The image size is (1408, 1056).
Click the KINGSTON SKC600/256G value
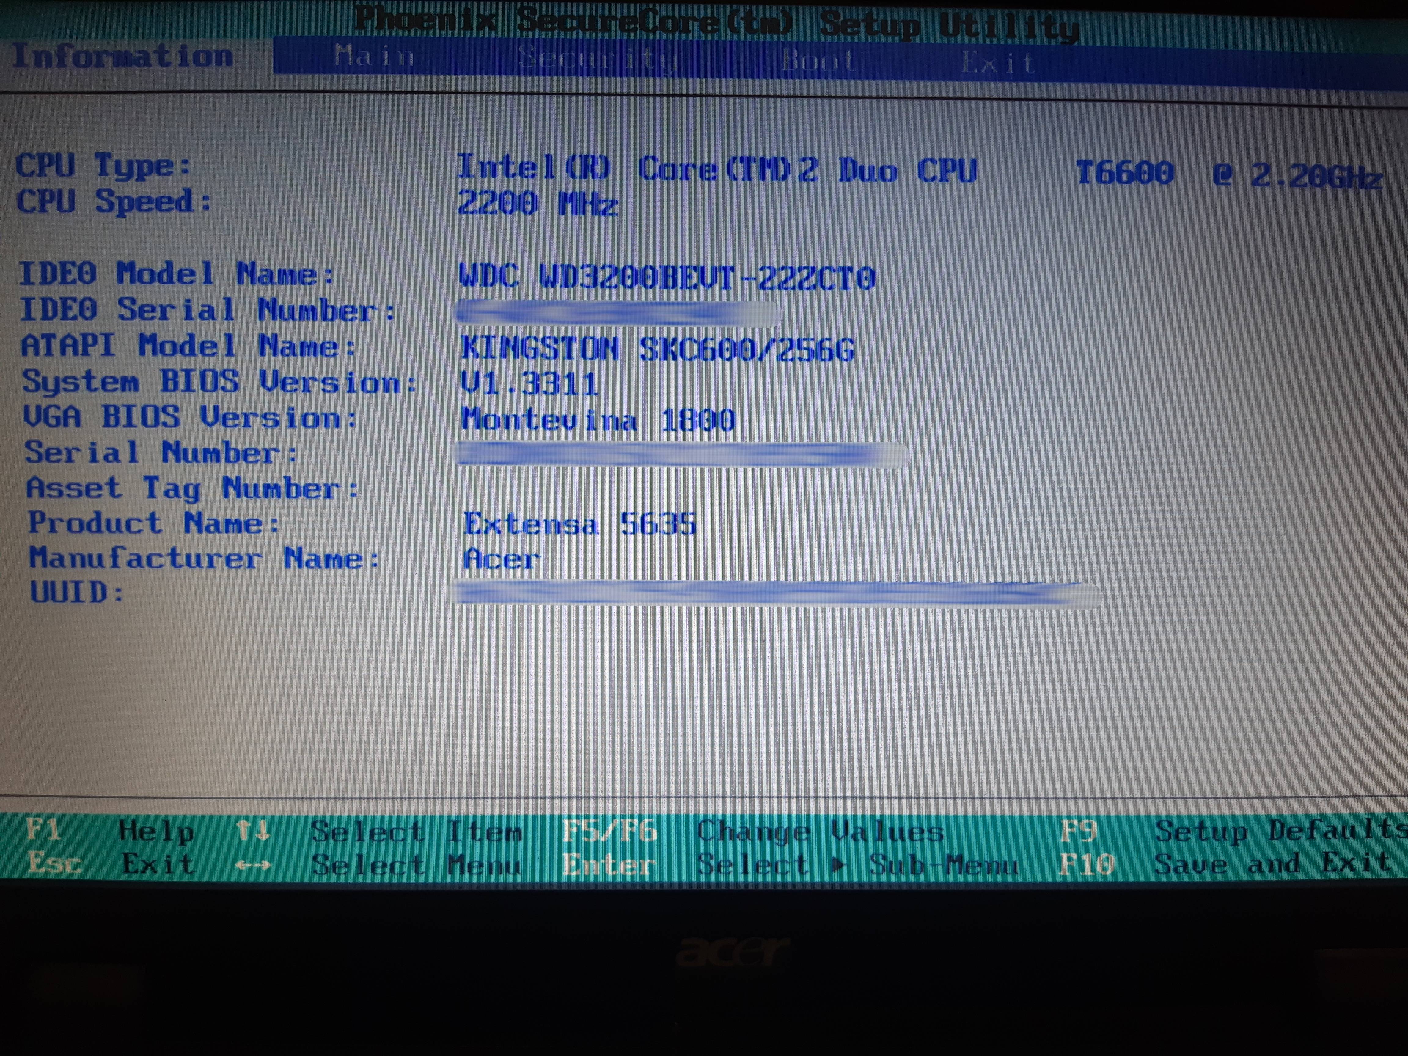click(x=658, y=350)
